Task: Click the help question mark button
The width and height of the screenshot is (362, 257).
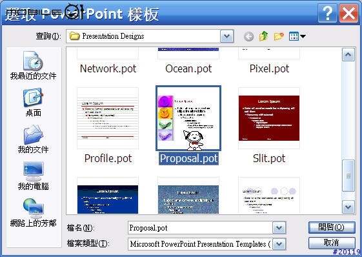Action: click(x=327, y=13)
